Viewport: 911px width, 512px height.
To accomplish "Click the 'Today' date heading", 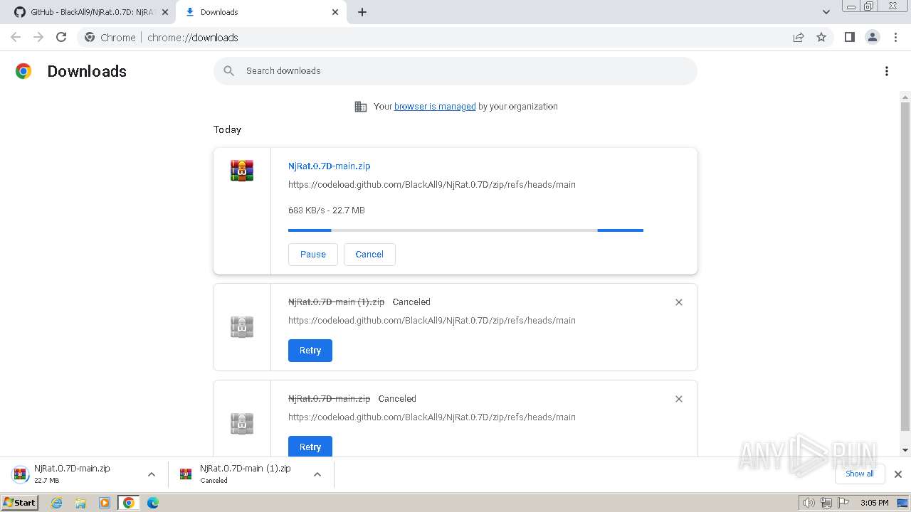I will point(227,129).
